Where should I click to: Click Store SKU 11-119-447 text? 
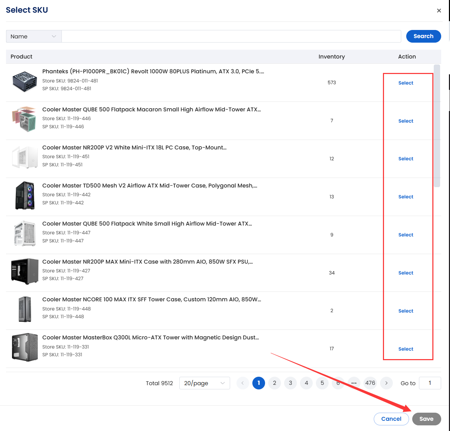[66, 233]
